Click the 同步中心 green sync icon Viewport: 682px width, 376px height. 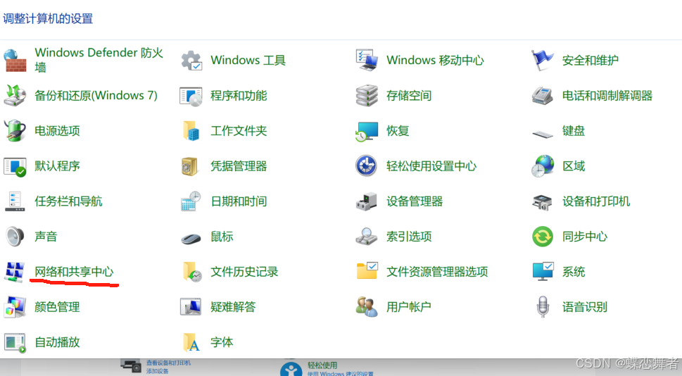point(543,237)
